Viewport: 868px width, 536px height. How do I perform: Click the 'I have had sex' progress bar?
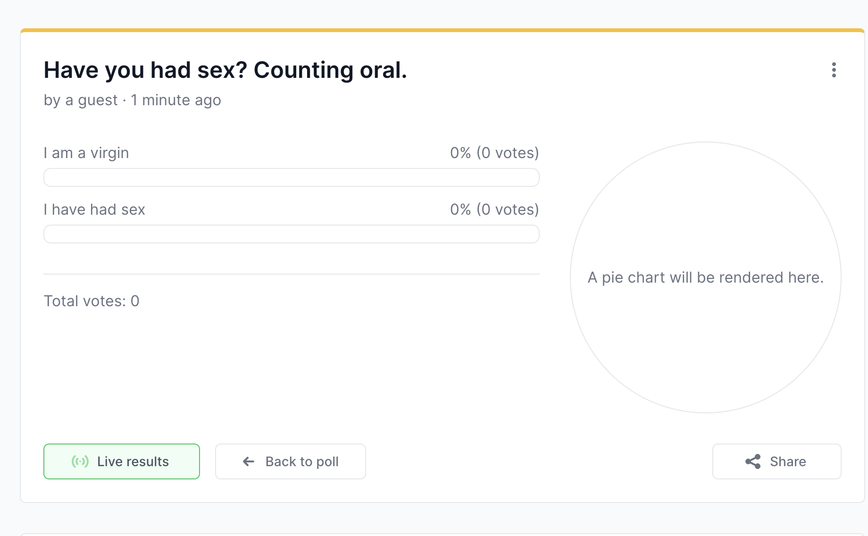[292, 234]
